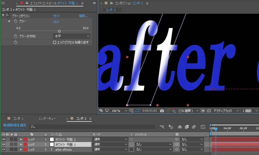Click the fx toggle for Gaussian Blur effect
Screen dimensions: 259x155
tap(7, 15)
